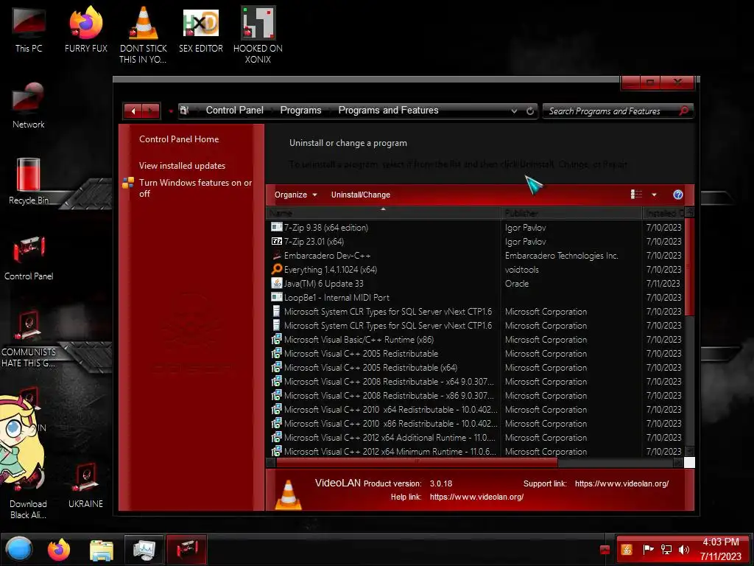Select Everything 1.4.1.1024 (x64) row

(475, 270)
